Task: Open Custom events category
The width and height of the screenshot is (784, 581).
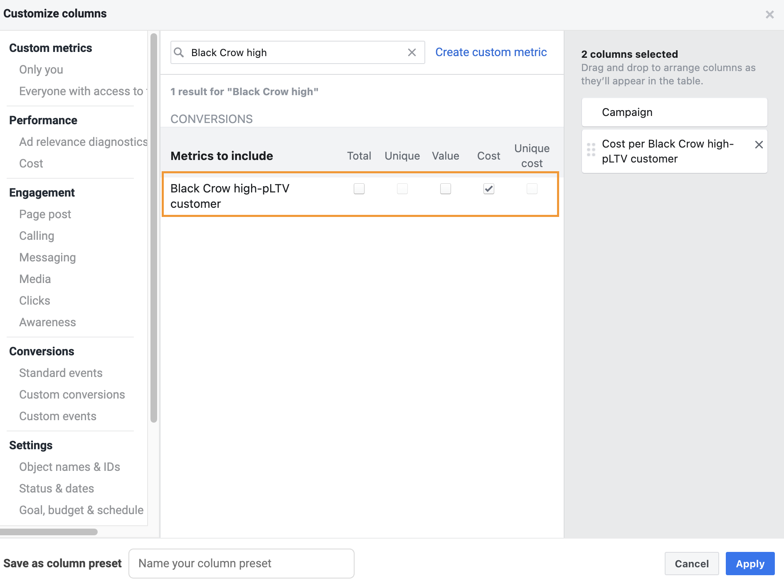Action: pyautogui.click(x=58, y=416)
